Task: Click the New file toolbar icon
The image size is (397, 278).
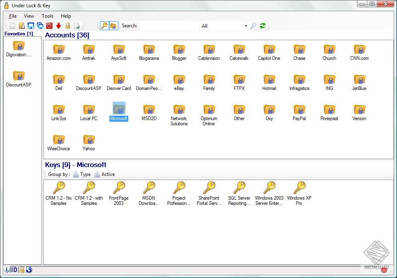Action: click(13, 26)
